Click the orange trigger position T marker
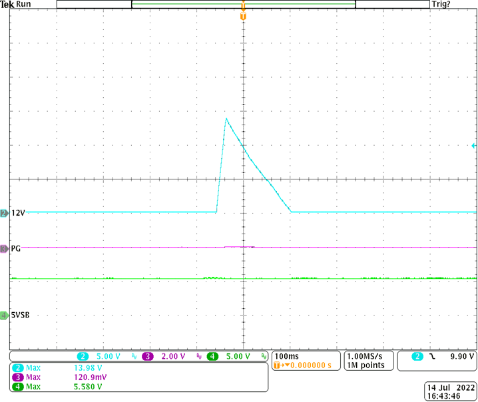 coord(243,15)
